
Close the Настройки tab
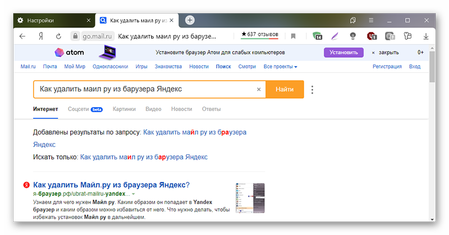[89, 20]
